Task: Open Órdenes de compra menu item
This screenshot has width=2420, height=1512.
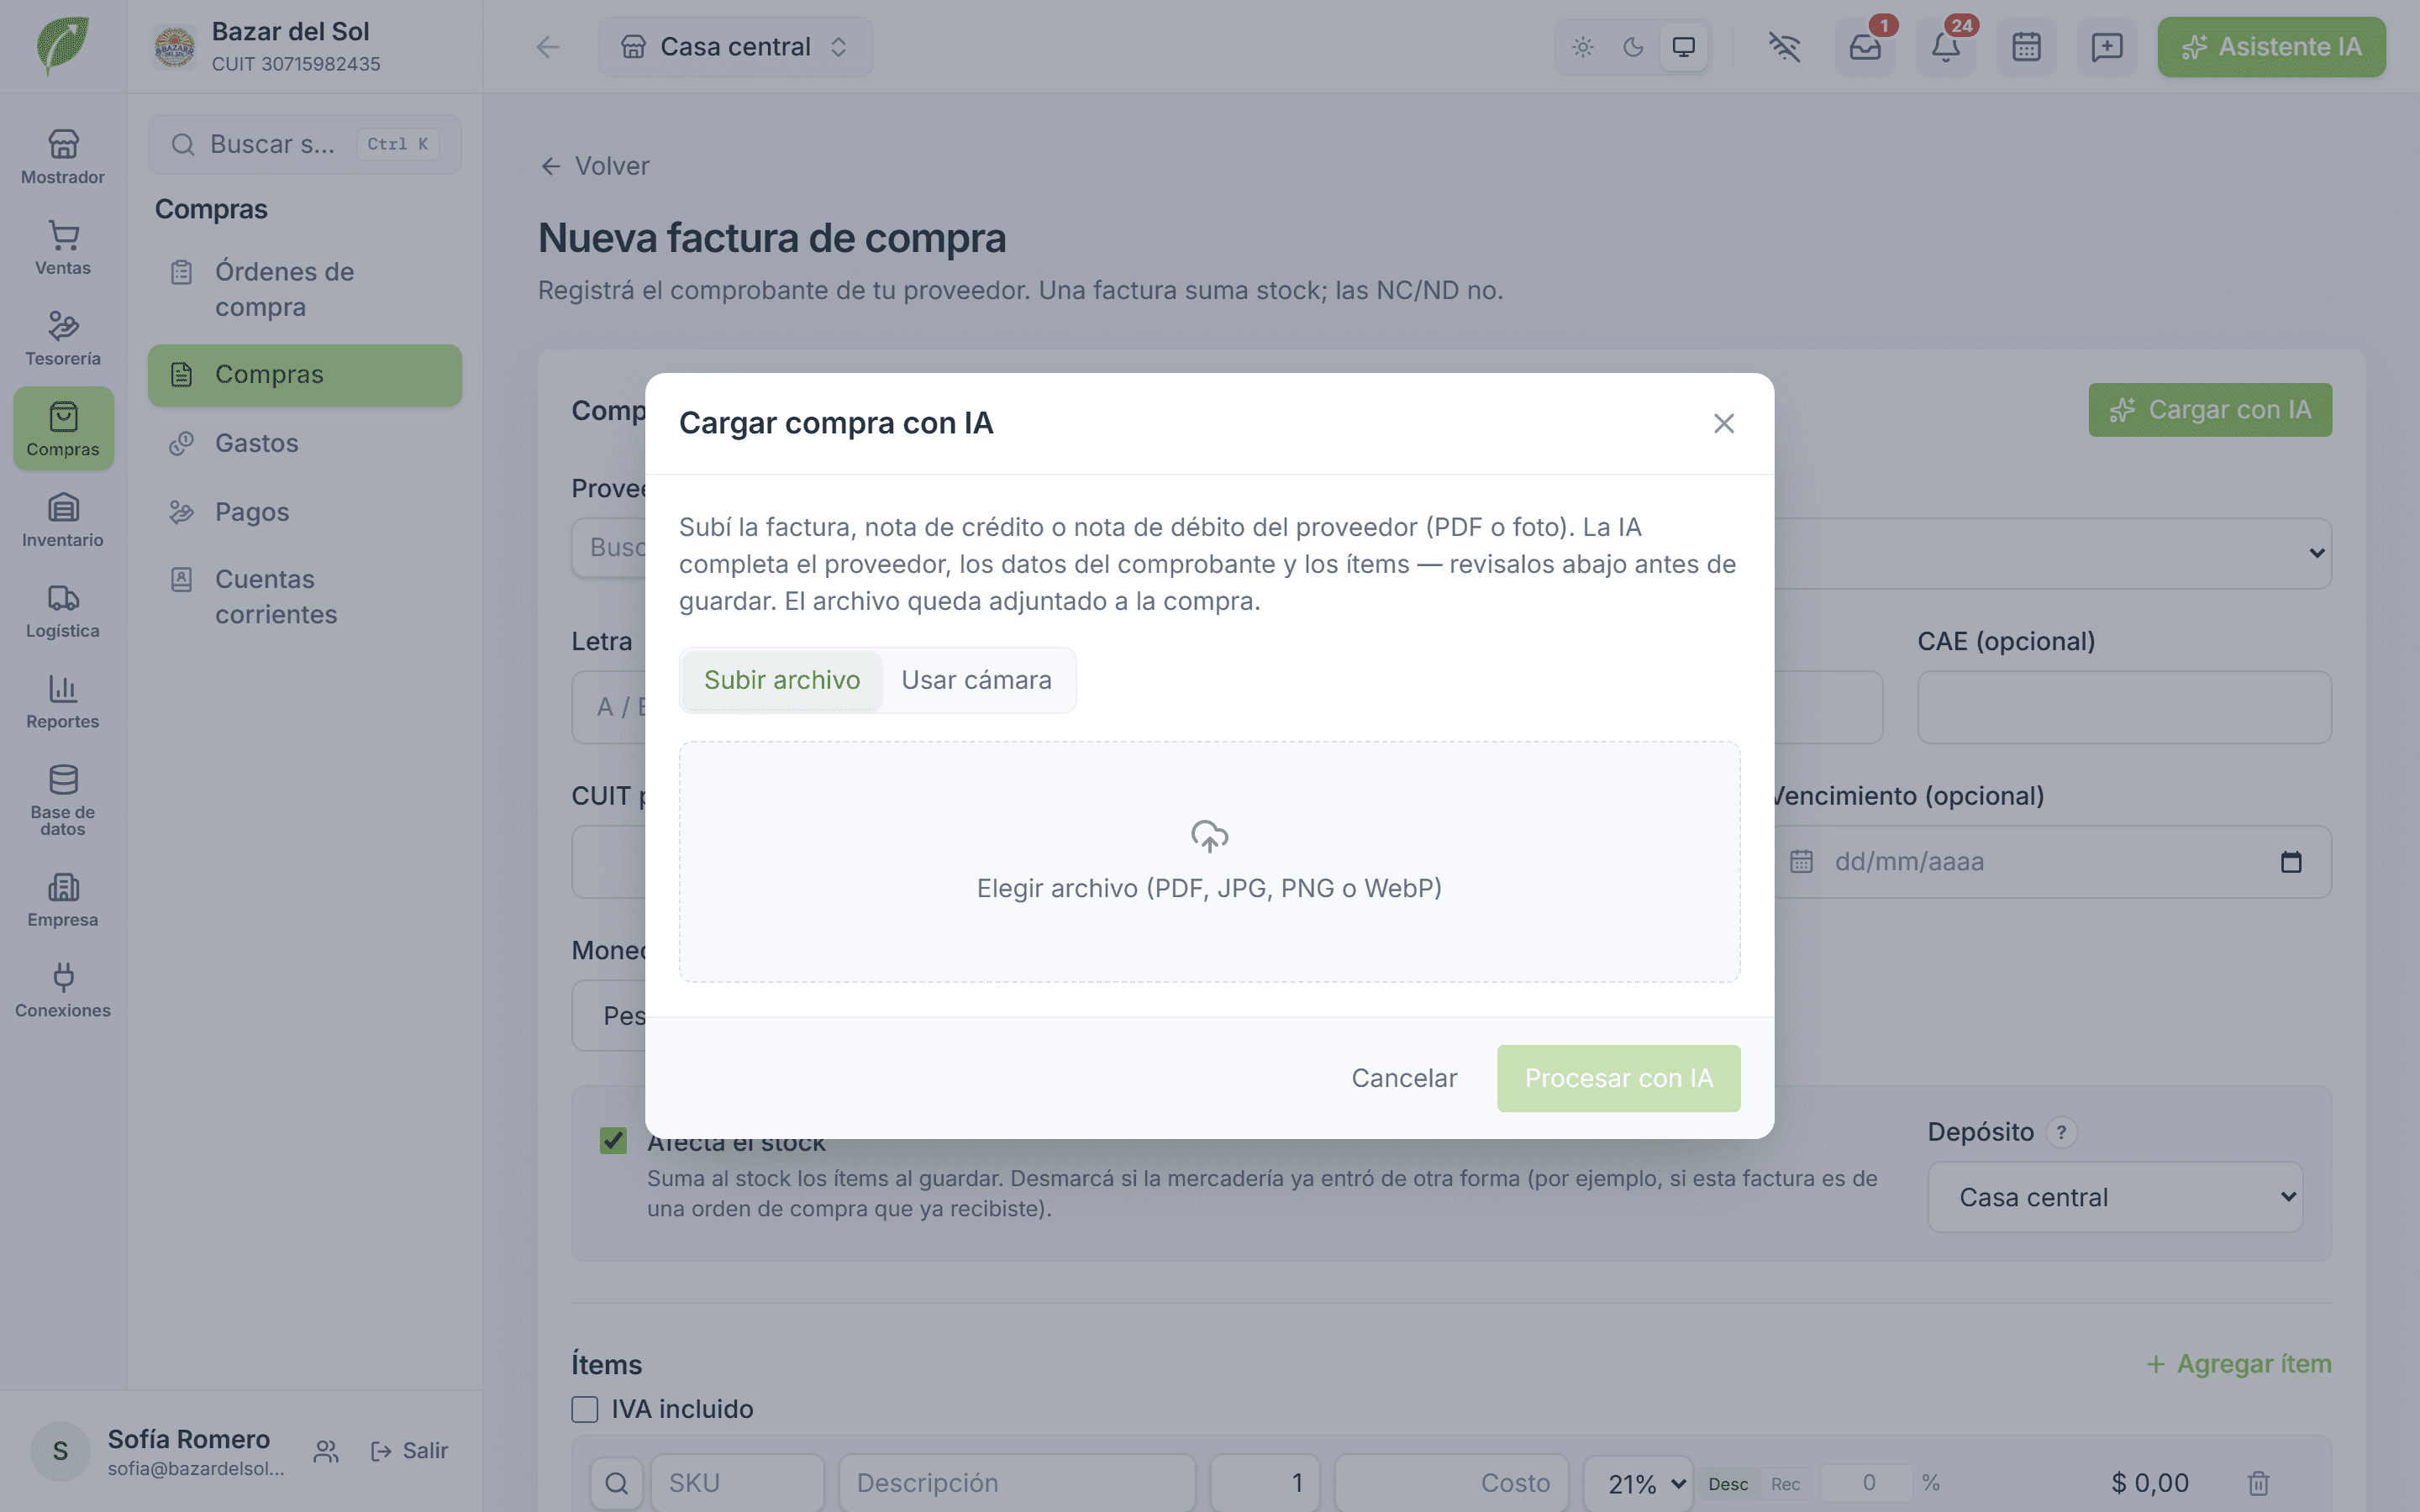Action: click(x=305, y=289)
